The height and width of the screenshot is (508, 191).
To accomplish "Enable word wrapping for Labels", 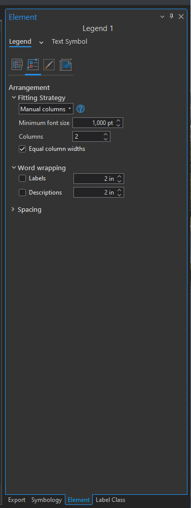I will [22, 178].
